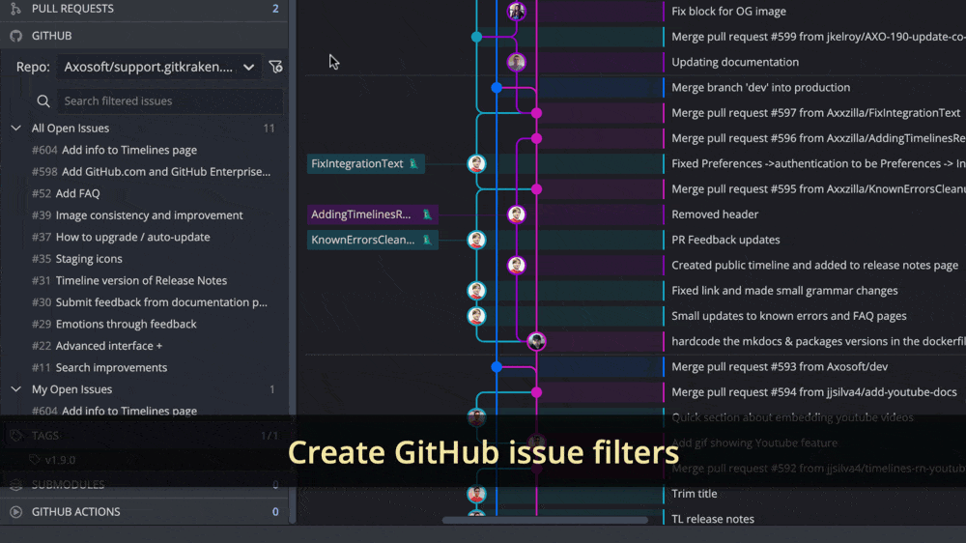Click avatar on PR Feedback updates commit
This screenshot has width=966, height=543.
(476, 240)
